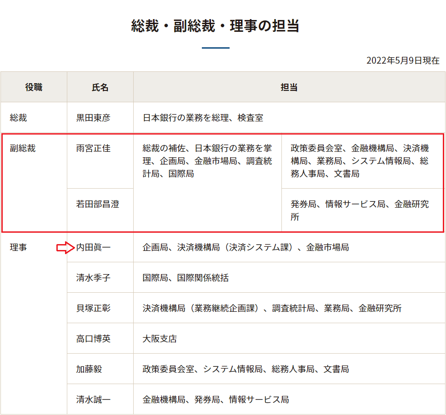Select the 役職 column header
Screen dimensions: 446x415
point(34,87)
